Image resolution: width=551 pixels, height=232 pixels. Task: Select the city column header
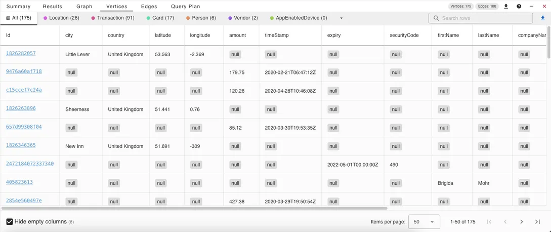[69, 35]
